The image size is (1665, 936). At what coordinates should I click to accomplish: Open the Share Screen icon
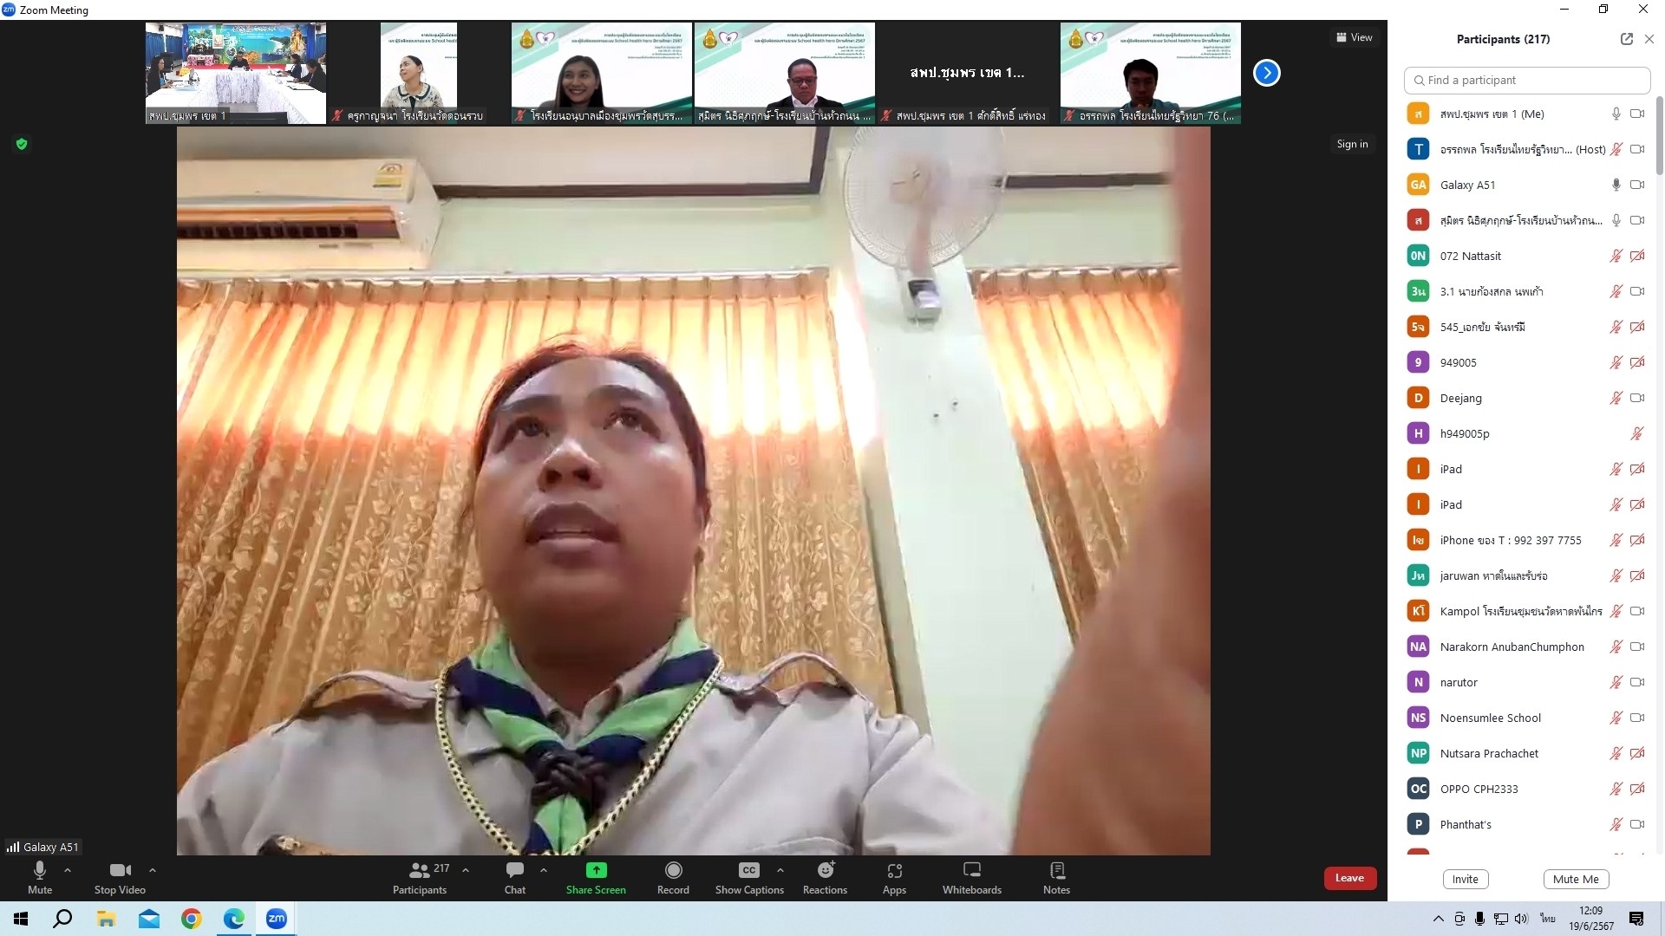596,871
